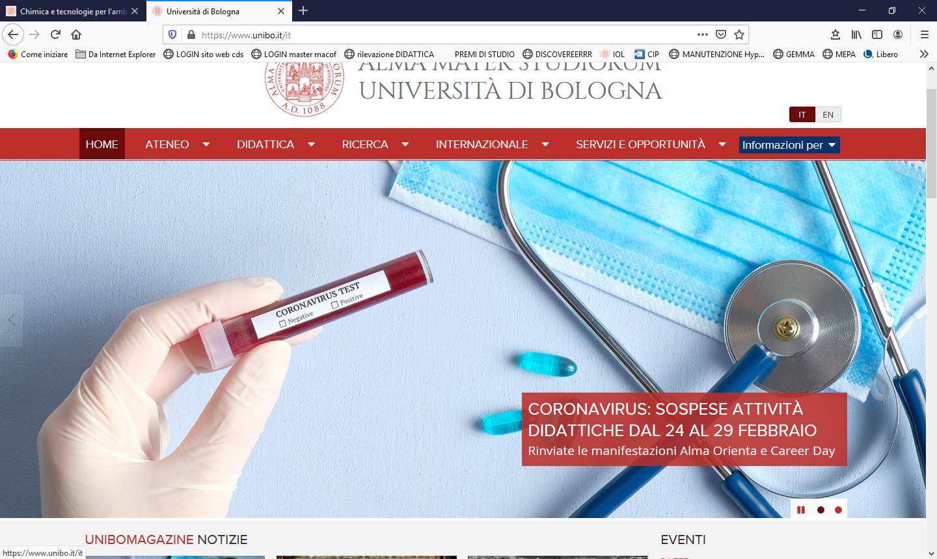Pause the slideshow carousel

[801, 510]
